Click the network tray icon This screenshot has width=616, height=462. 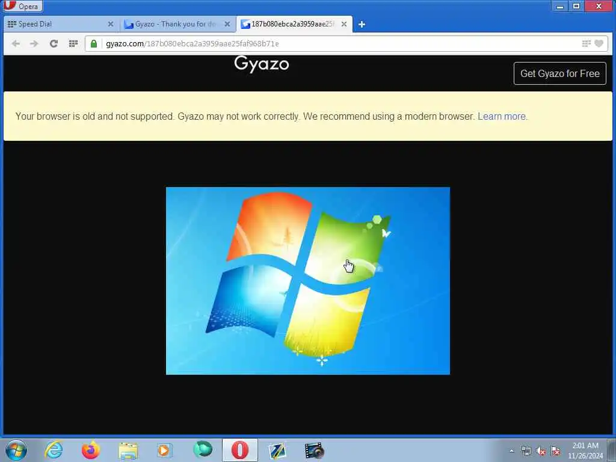[x=526, y=451]
